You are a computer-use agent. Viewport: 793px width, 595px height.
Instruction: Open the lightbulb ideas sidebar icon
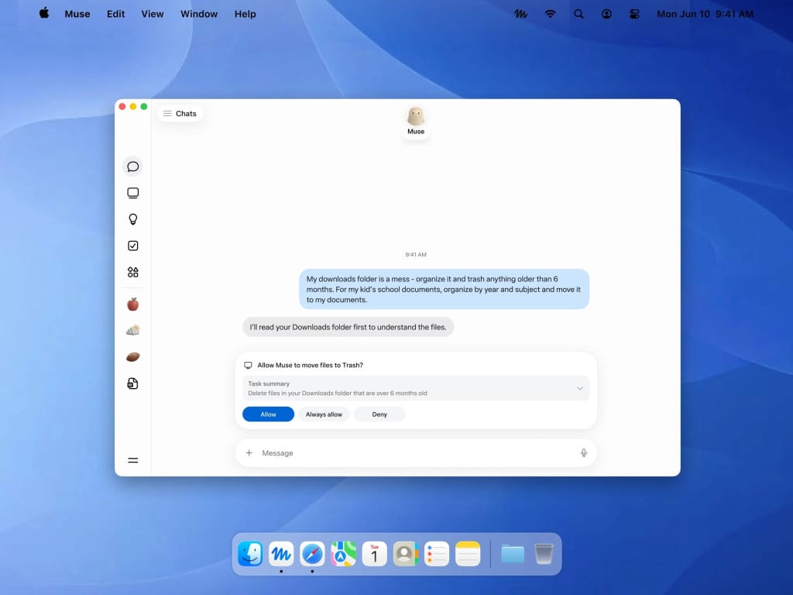coord(133,219)
